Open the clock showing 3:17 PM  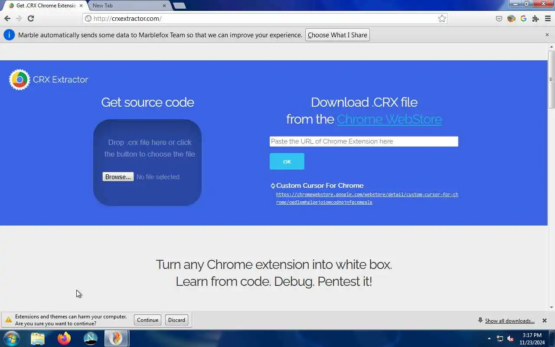tap(532, 339)
